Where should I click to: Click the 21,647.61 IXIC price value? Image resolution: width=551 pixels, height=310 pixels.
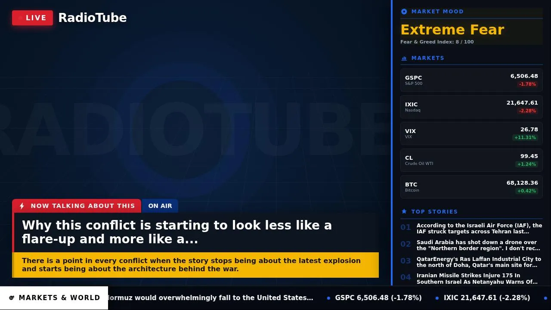pos(522,103)
